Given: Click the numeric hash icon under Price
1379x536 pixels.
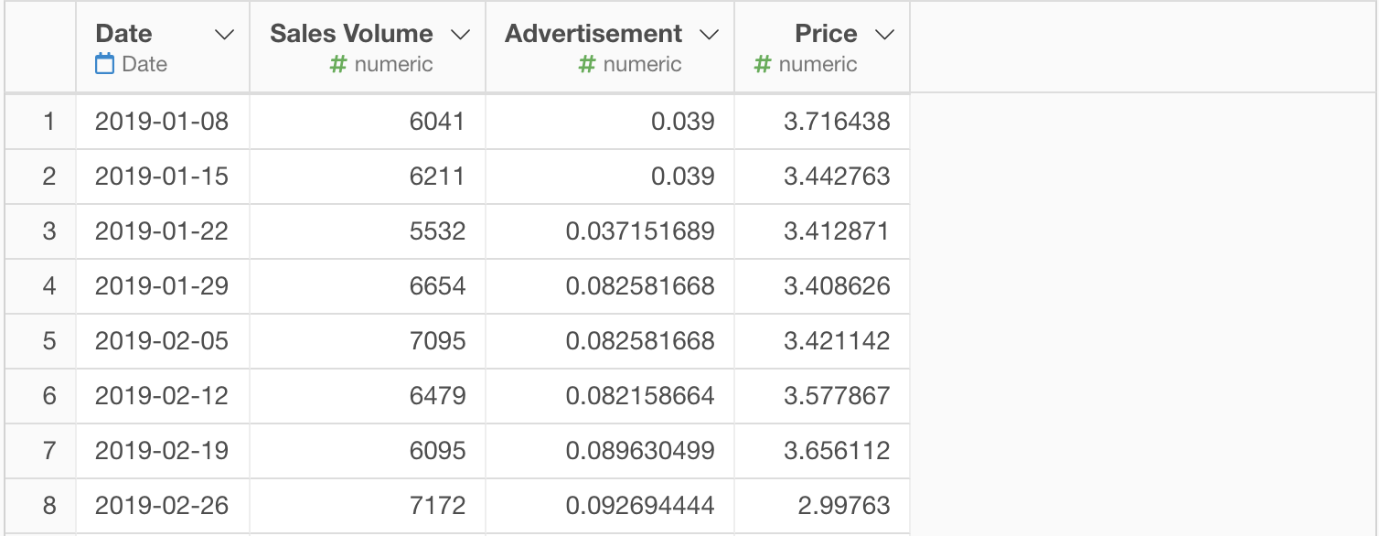Looking at the screenshot, I should pos(762,64).
